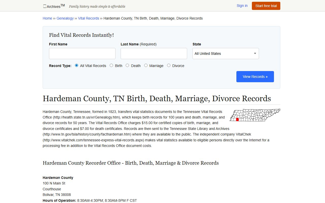Go to the Home breadcrumb
Screen dimensions: 325x203
(47, 18)
